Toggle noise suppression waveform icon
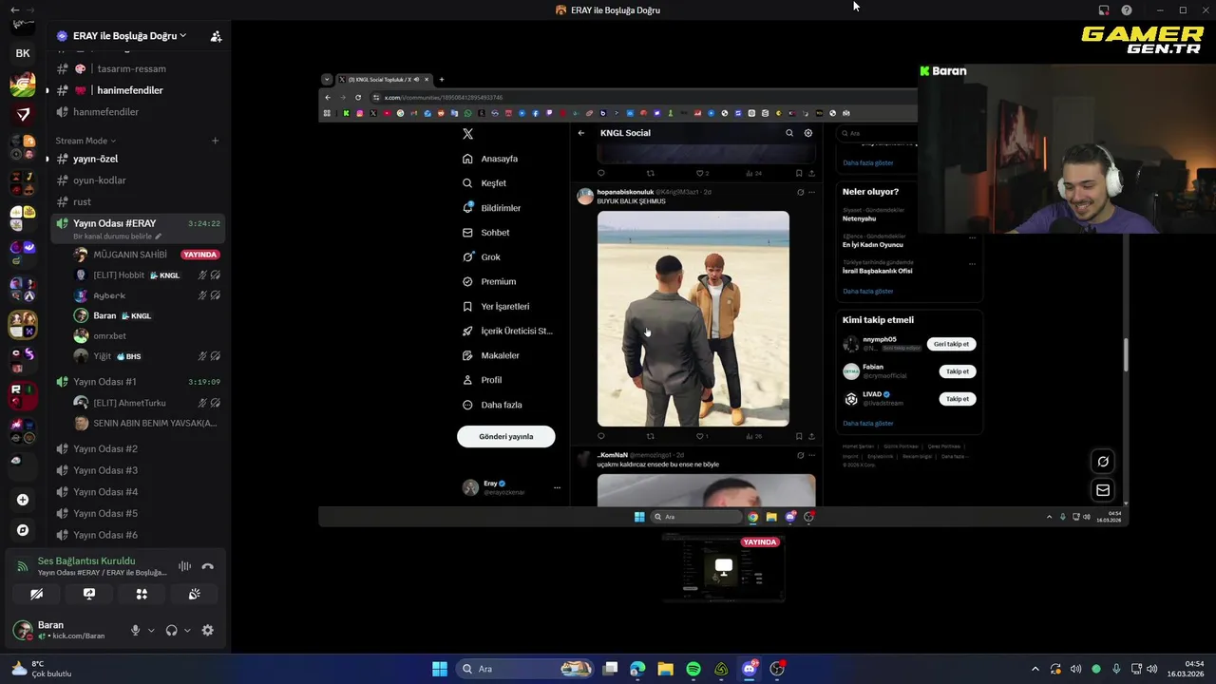The height and width of the screenshot is (684, 1216). [184, 566]
